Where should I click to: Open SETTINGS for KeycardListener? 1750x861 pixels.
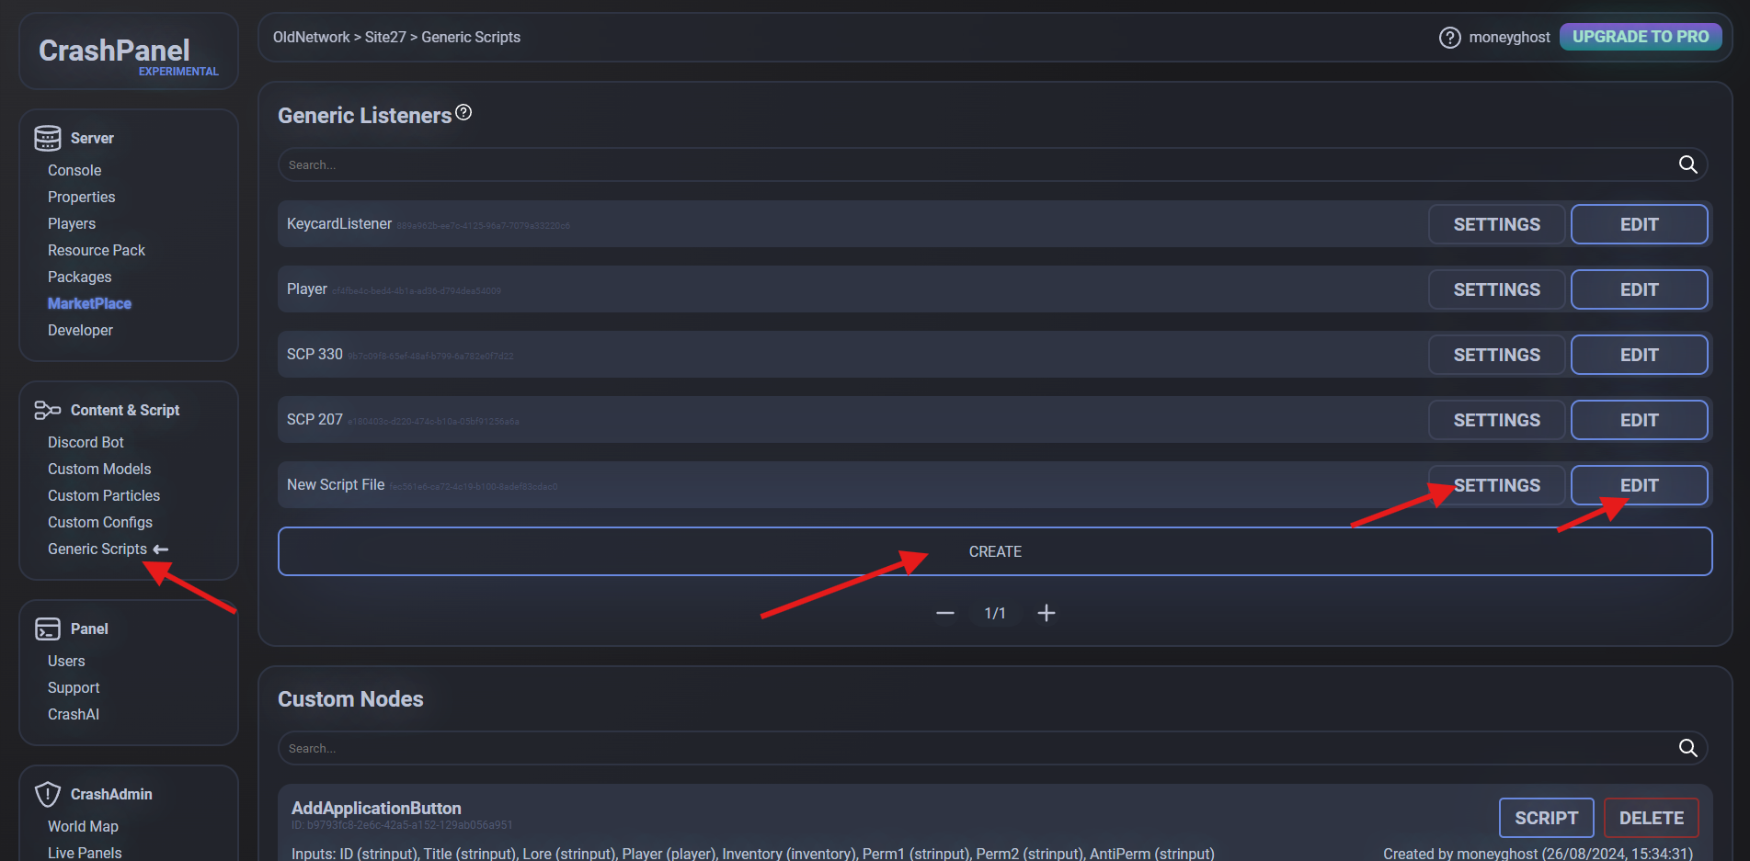click(x=1496, y=224)
